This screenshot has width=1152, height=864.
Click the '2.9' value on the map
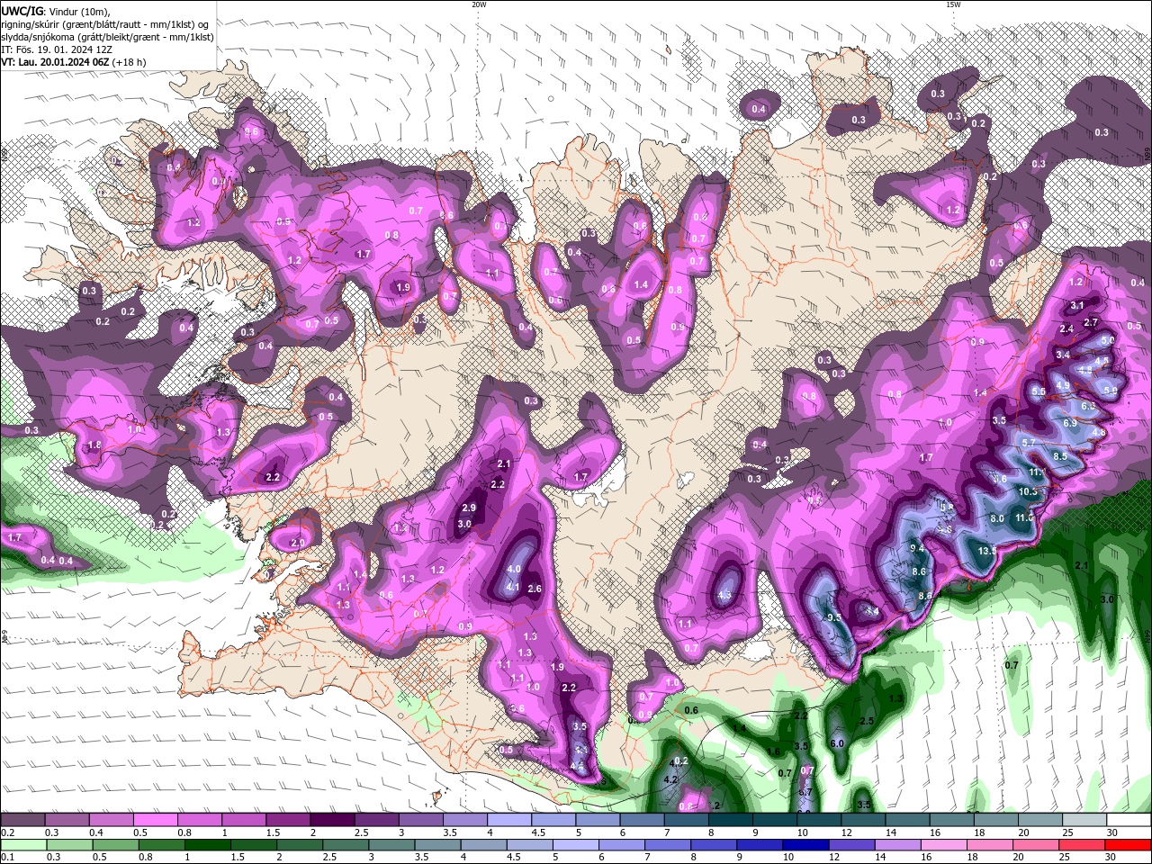(x=468, y=508)
